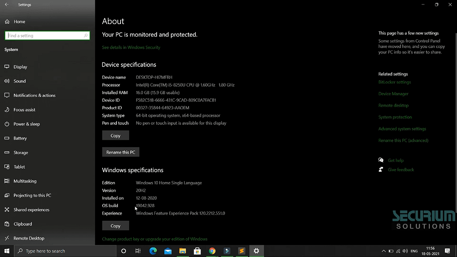This screenshot has height=257, width=457.
Task: Copy the Windows specifications
Action: coord(116,226)
